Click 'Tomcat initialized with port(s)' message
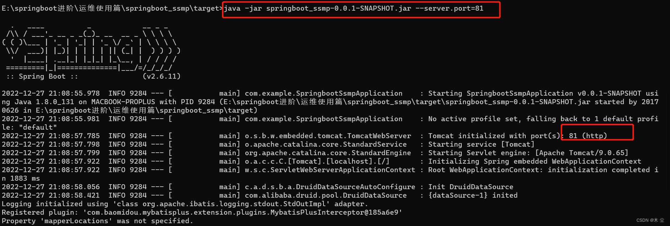 click(494, 136)
